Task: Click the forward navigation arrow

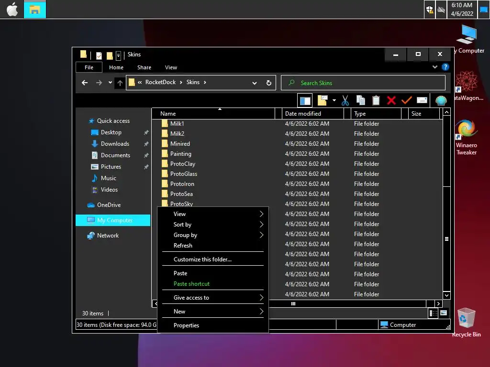Action: coord(99,83)
